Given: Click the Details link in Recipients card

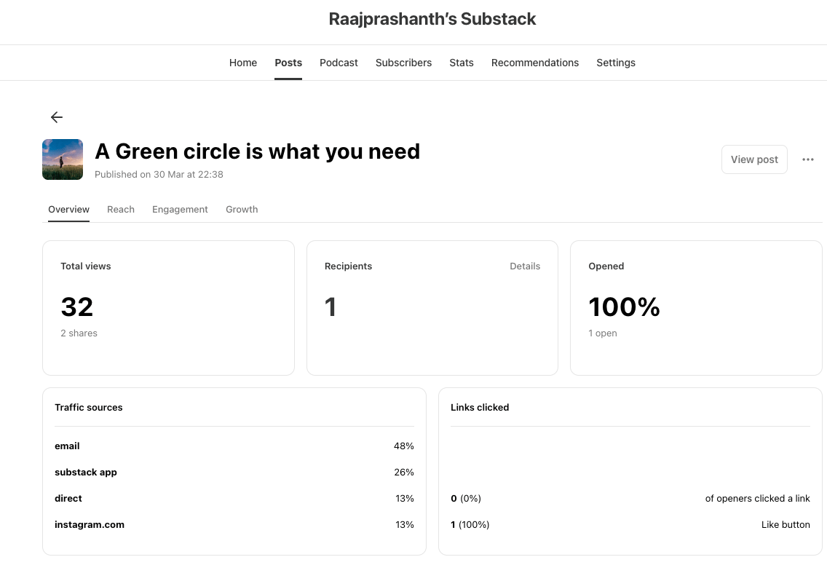Looking at the screenshot, I should (x=525, y=266).
